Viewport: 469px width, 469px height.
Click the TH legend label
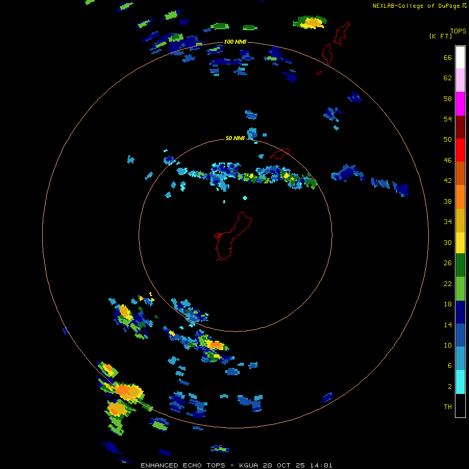(448, 407)
